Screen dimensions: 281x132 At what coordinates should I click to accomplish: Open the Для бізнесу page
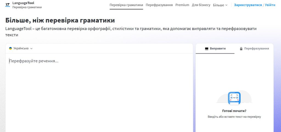tap(201, 5)
